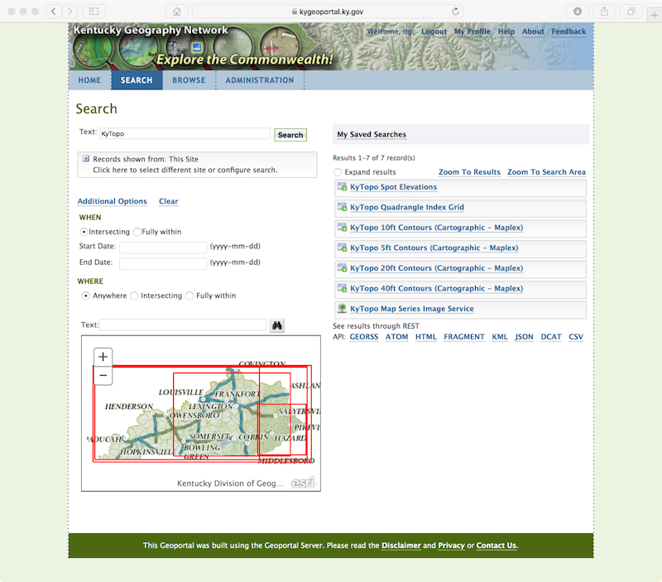Open the Feedback link
The width and height of the screenshot is (662, 582).
pos(568,31)
